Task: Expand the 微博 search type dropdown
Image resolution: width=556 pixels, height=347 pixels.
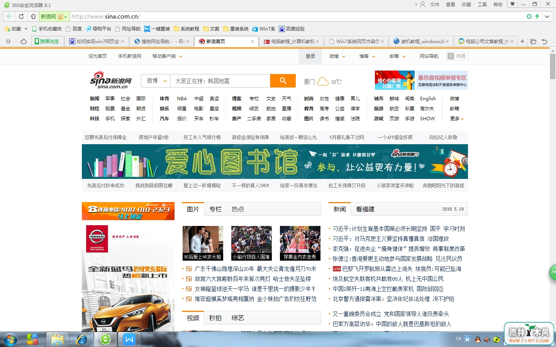Action: [165, 81]
